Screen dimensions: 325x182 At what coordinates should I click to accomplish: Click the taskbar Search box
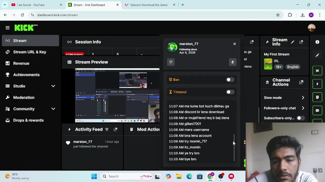[x=127, y=176]
